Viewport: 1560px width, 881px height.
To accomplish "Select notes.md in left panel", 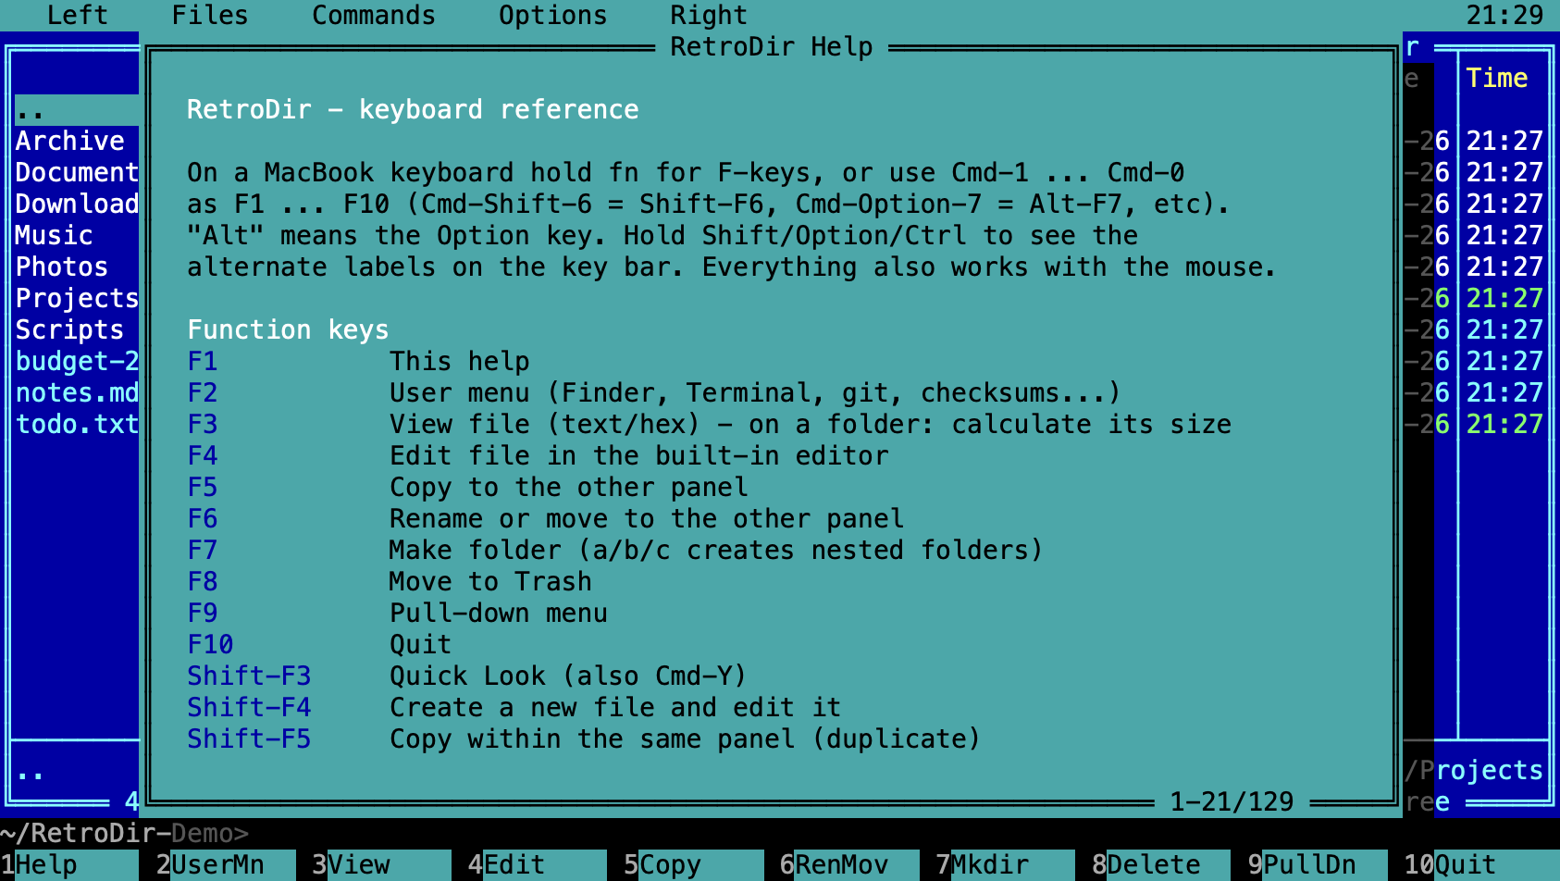I will [x=77, y=393].
